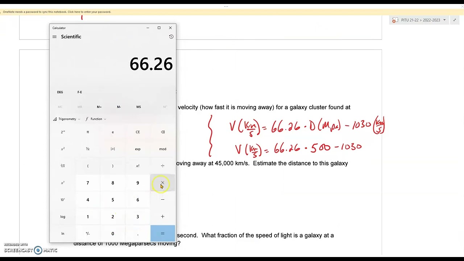Click the divide operator key
464x261 pixels.
point(163,166)
